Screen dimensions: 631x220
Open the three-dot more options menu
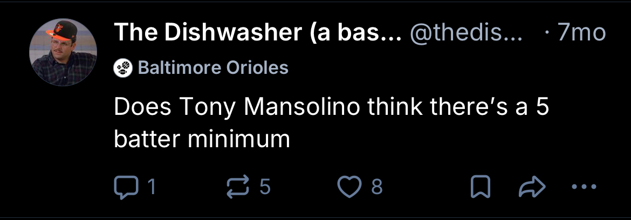[x=584, y=187]
